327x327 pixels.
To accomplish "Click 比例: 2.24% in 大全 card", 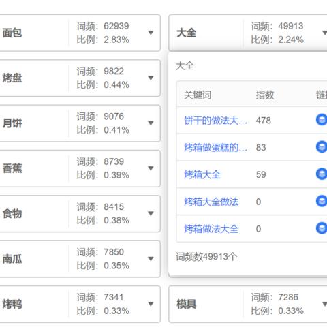I will pyautogui.click(x=277, y=40).
